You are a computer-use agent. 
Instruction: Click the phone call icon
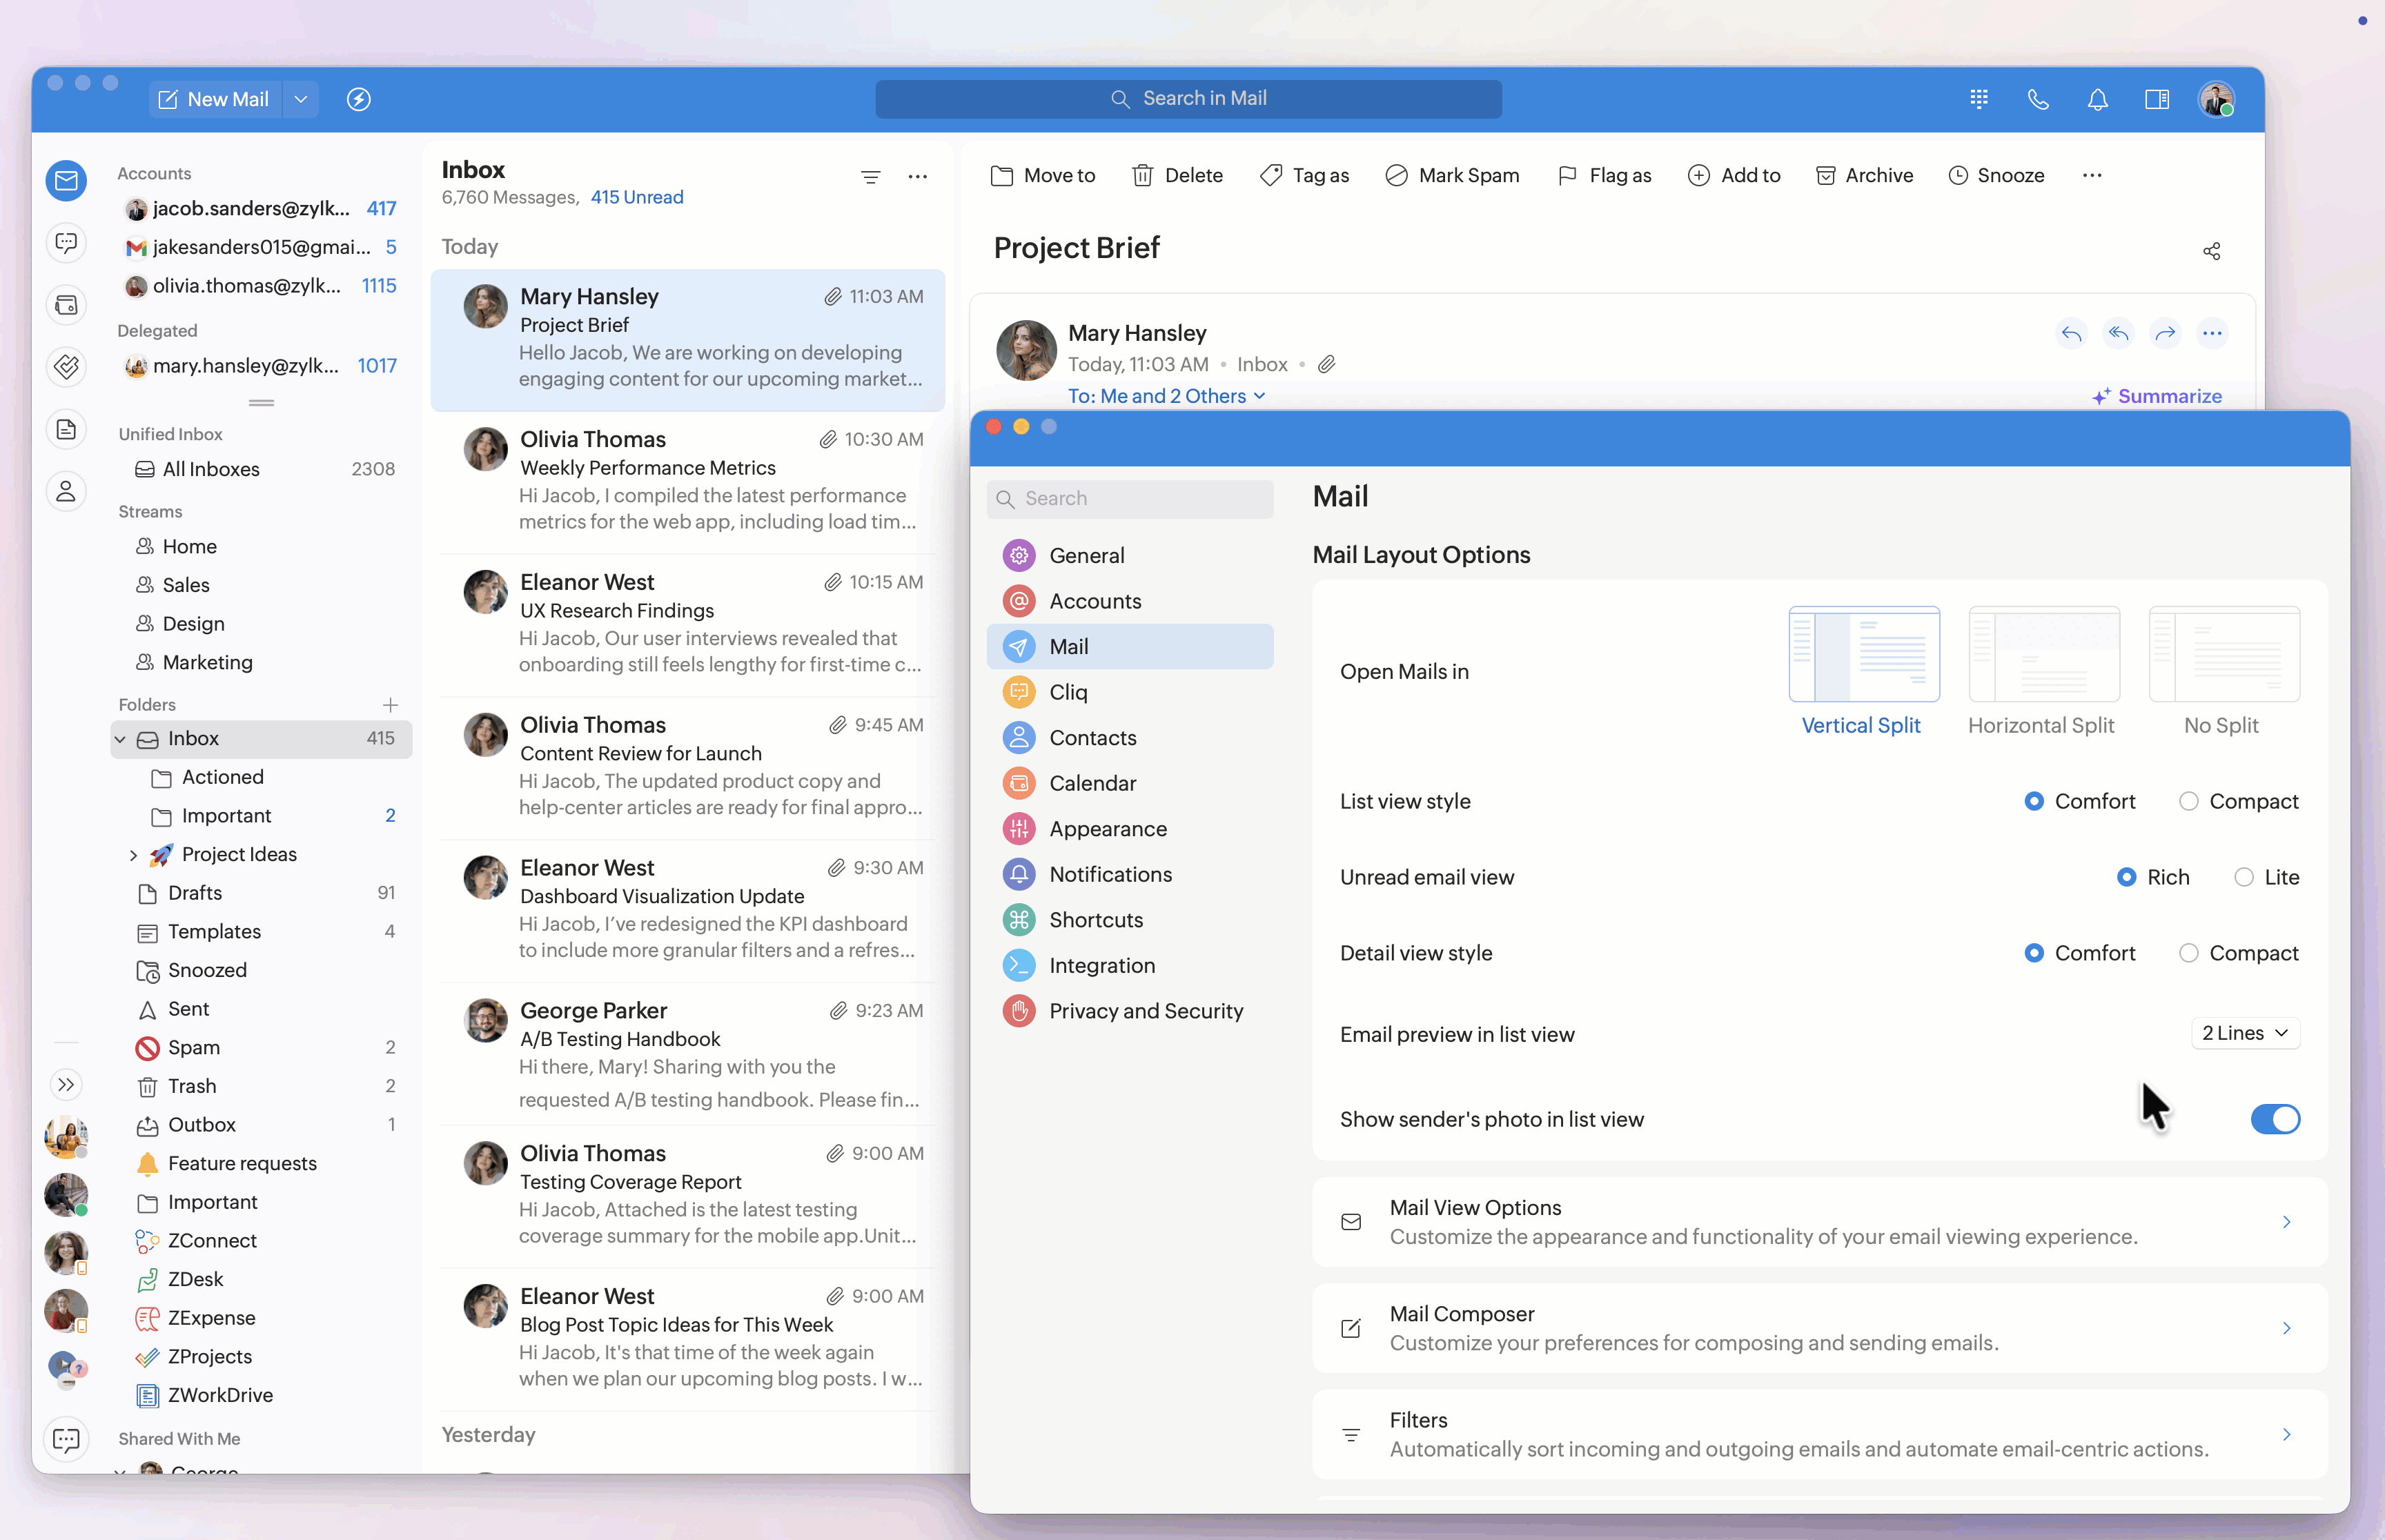[x=2037, y=99]
